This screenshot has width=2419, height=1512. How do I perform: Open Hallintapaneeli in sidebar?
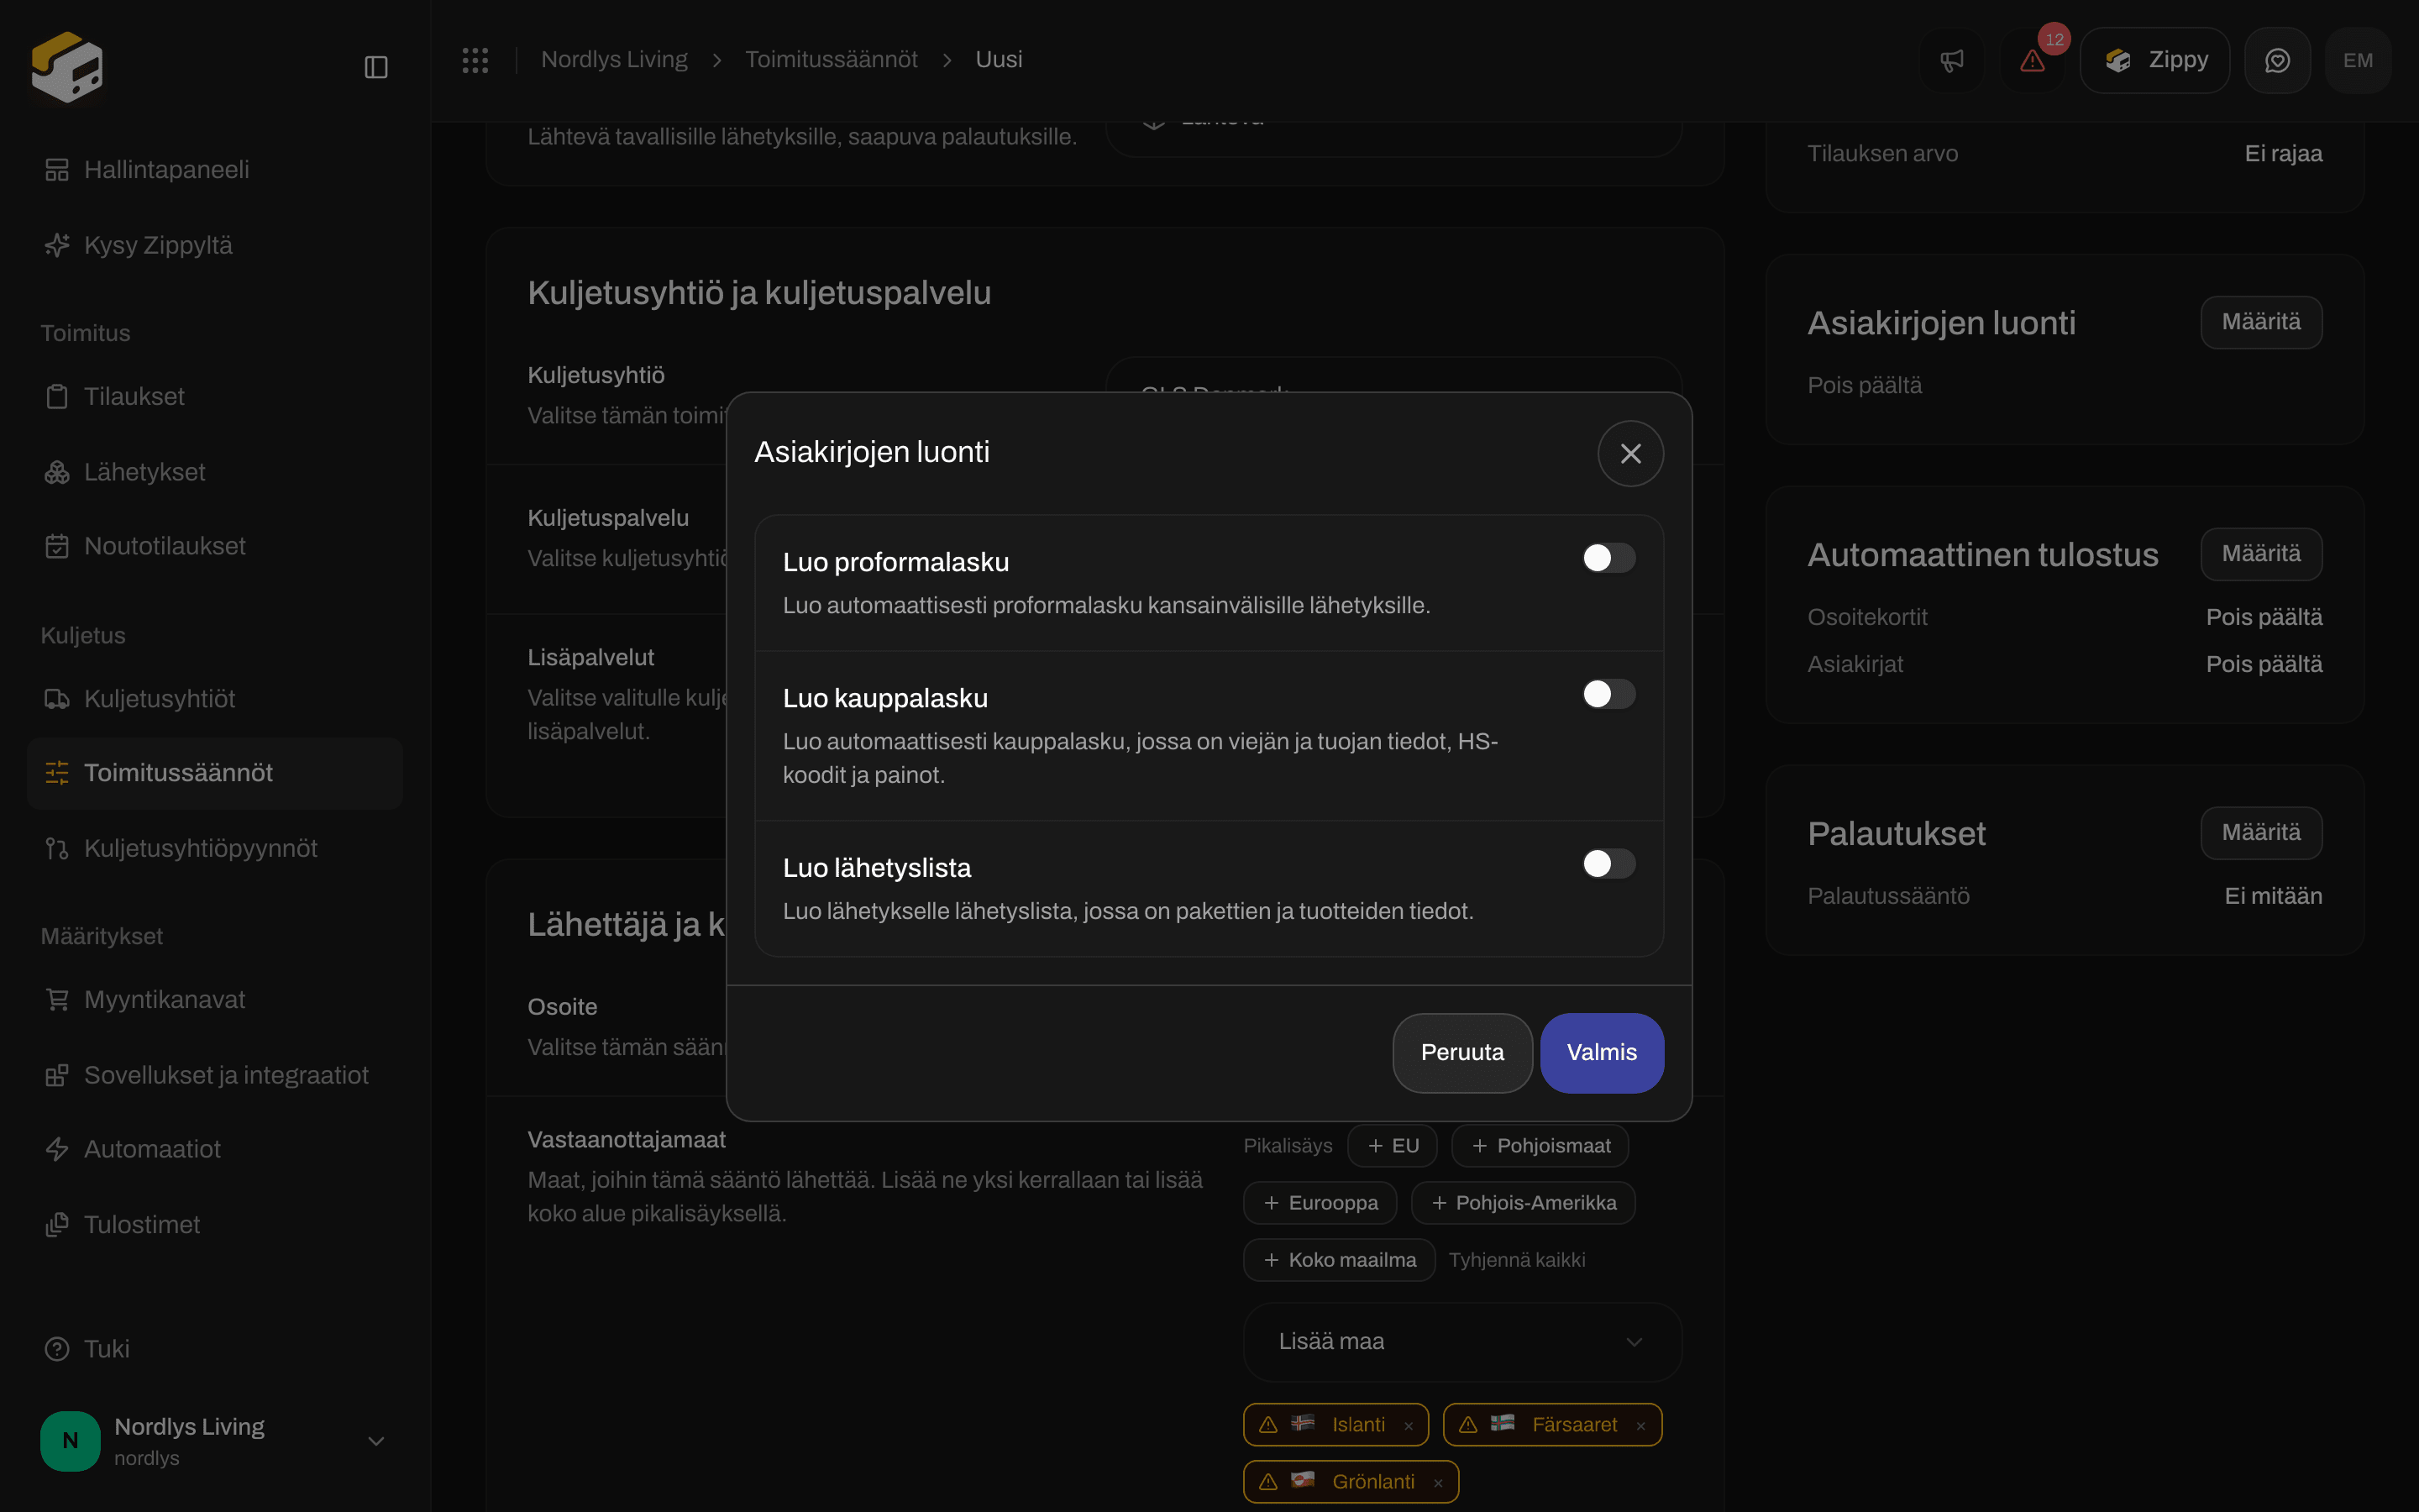215,170
